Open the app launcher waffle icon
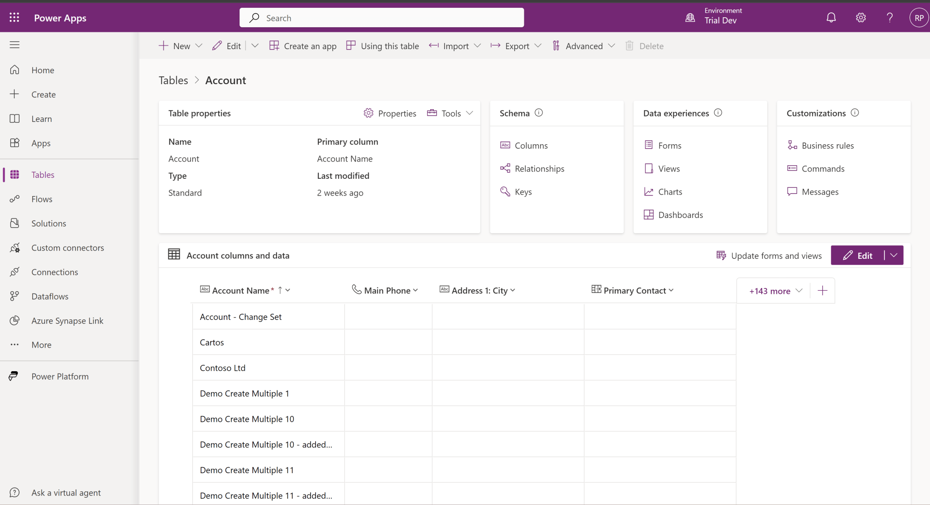Image resolution: width=930 pixels, height=505 pixels. [14, 18]
